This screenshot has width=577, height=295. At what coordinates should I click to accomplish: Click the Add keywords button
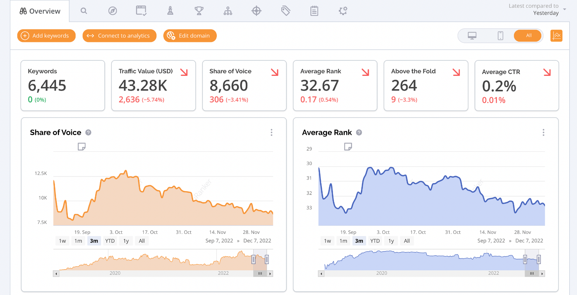point(46,36)
